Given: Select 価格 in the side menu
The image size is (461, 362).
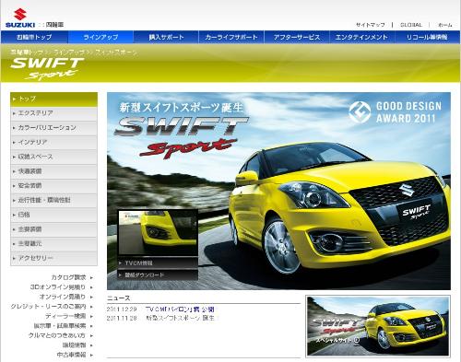Looking at the screenshot, I should click(53, 215).
